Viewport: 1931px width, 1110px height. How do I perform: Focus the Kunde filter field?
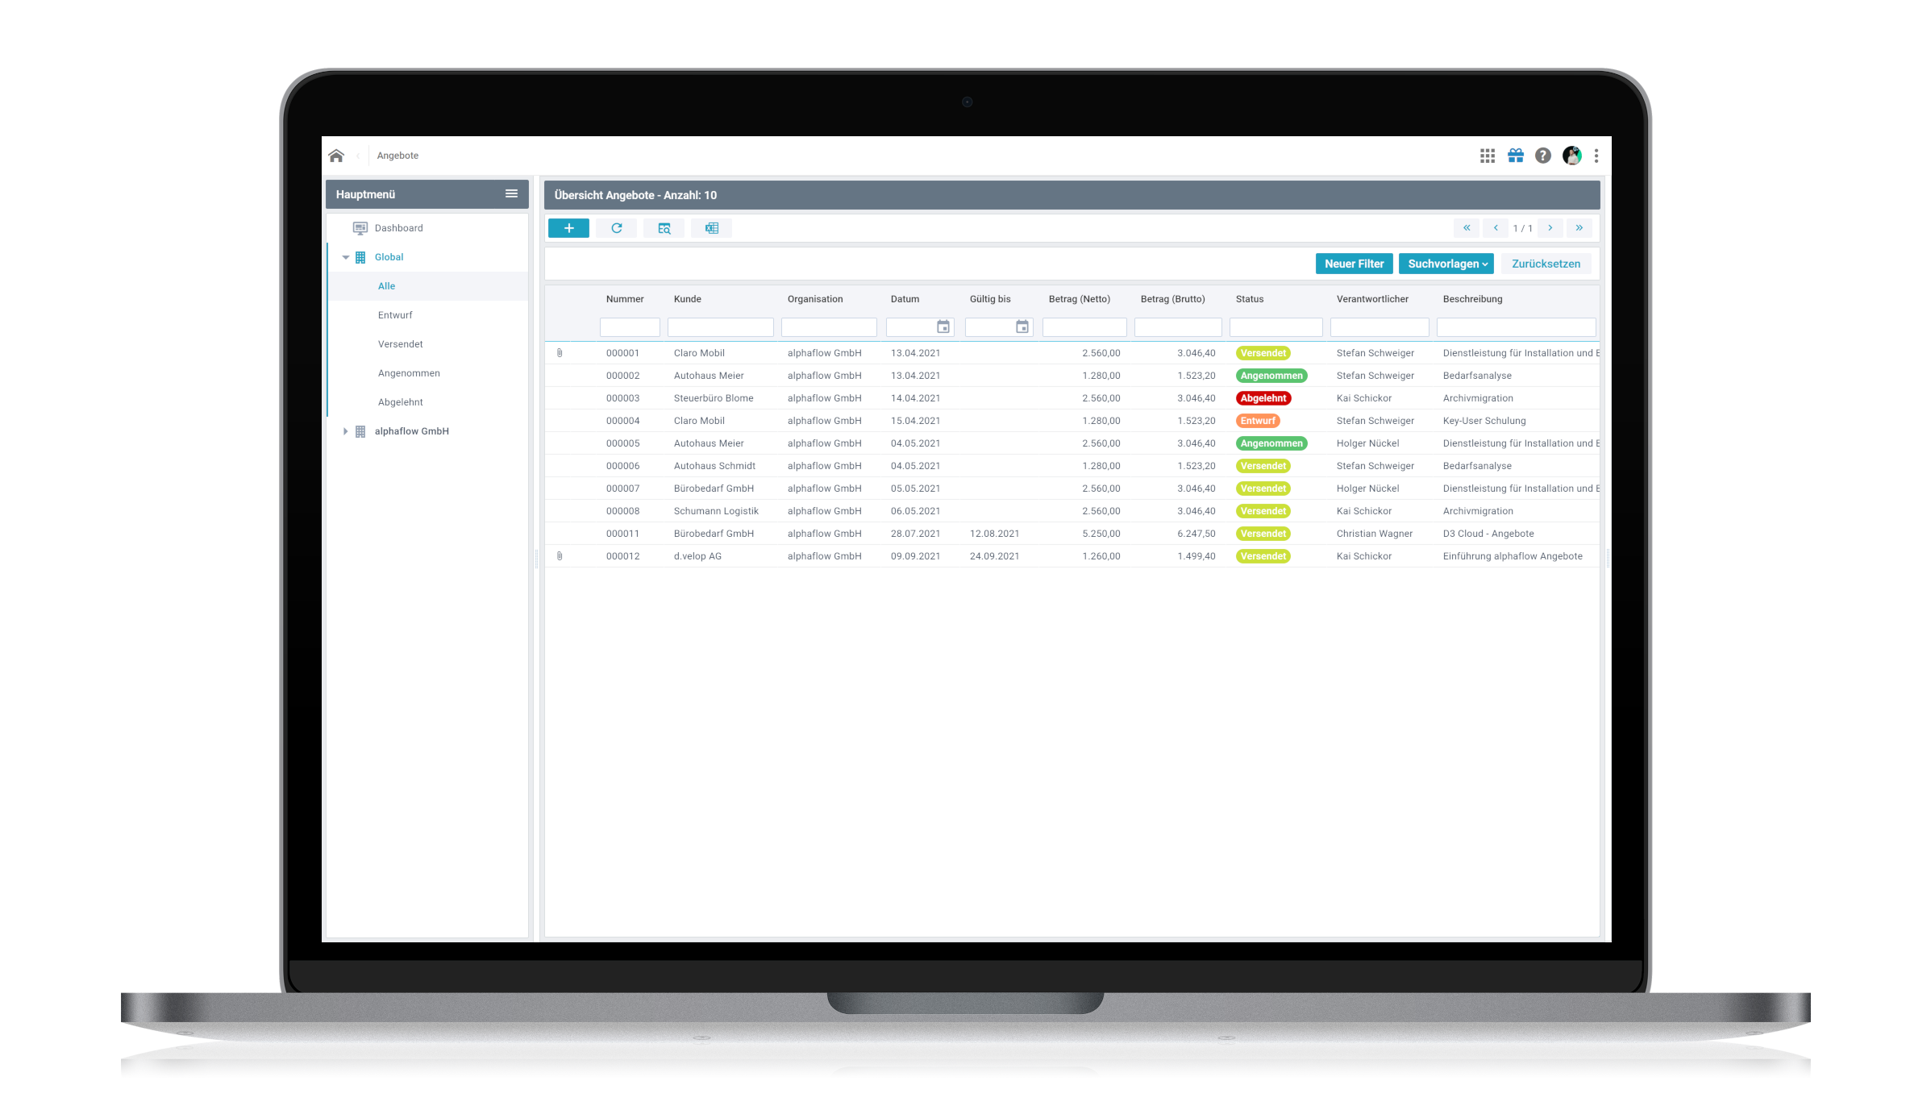click(720, 326)
